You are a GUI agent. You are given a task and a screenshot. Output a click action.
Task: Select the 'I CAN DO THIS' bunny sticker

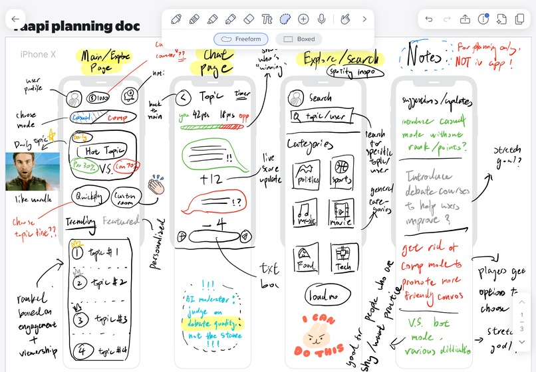(x=319, y=337)
